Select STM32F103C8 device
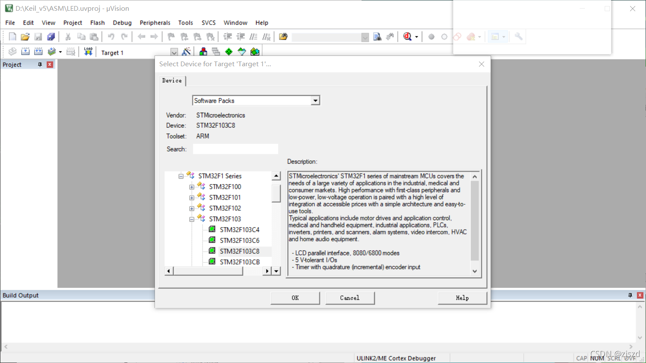Screen dimensions: 646x363 tap(240, 251)
